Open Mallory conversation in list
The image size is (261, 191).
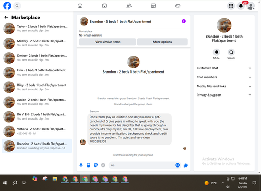(37, 43)
